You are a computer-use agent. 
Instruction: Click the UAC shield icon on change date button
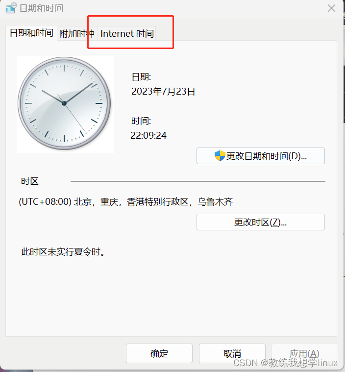click(220, 156)
